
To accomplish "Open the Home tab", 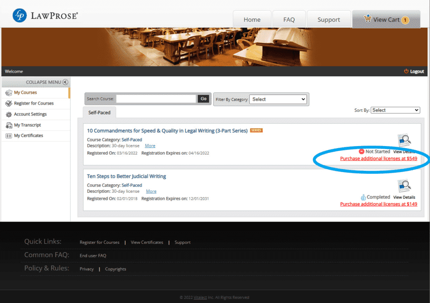I will click(x=252, y=19).
